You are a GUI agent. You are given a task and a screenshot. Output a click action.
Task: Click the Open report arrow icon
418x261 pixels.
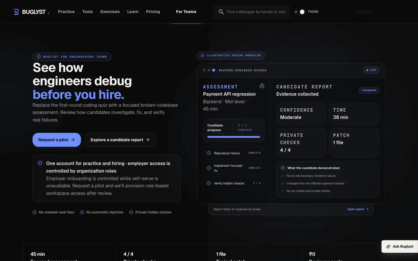367,209
